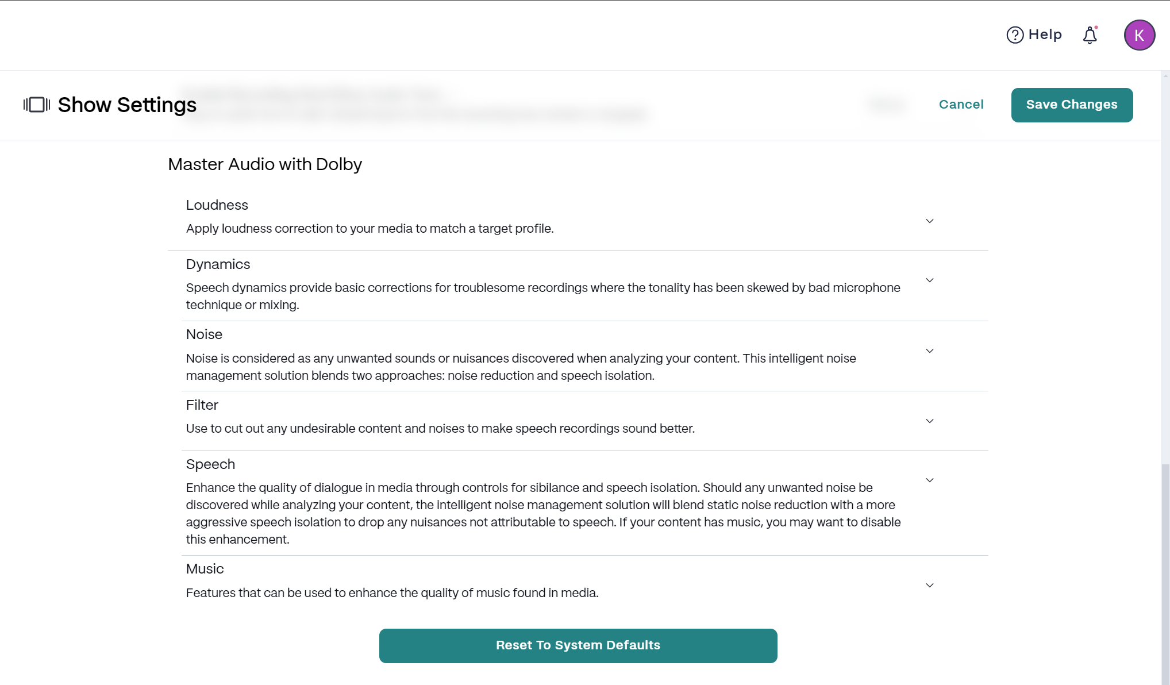Click the Save Changes button
The height and width of the screenshot is (685, 1170).
pos(1072,105)
